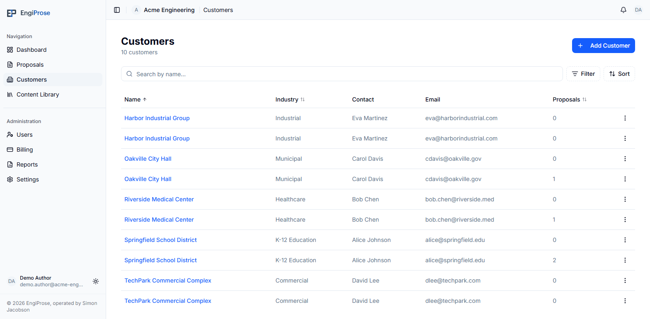Click the Users people icon in sidebar
The height and width of the screenshot is (319, 650).
click(10, 135)
